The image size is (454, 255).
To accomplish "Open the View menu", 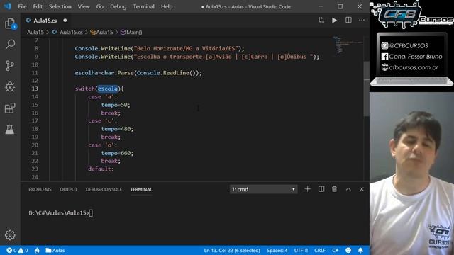I will click(x=84, y=6).
